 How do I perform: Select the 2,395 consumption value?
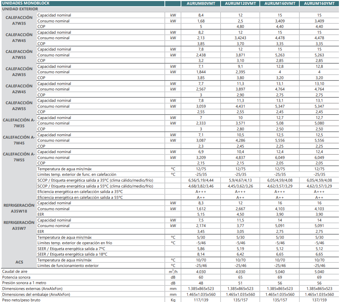240,72
